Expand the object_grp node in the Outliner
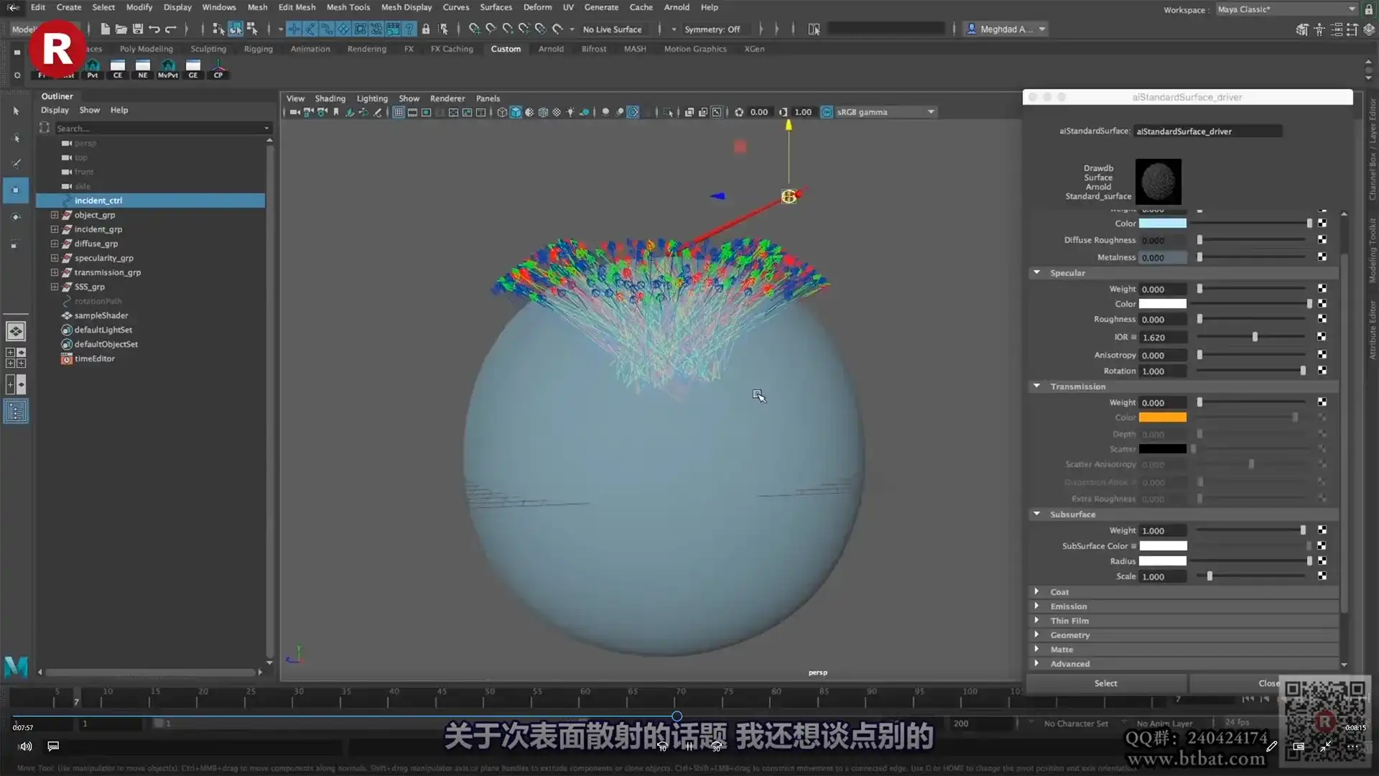The height and width of the screenshot is (776, 1379). point(54,215)
